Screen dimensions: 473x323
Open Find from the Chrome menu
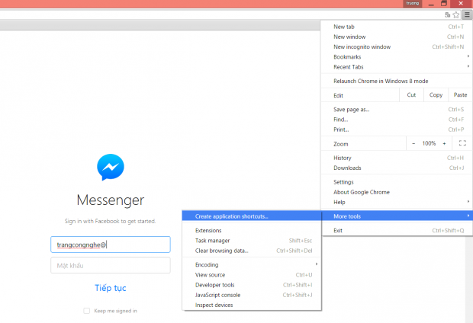[x=396, y=120]
